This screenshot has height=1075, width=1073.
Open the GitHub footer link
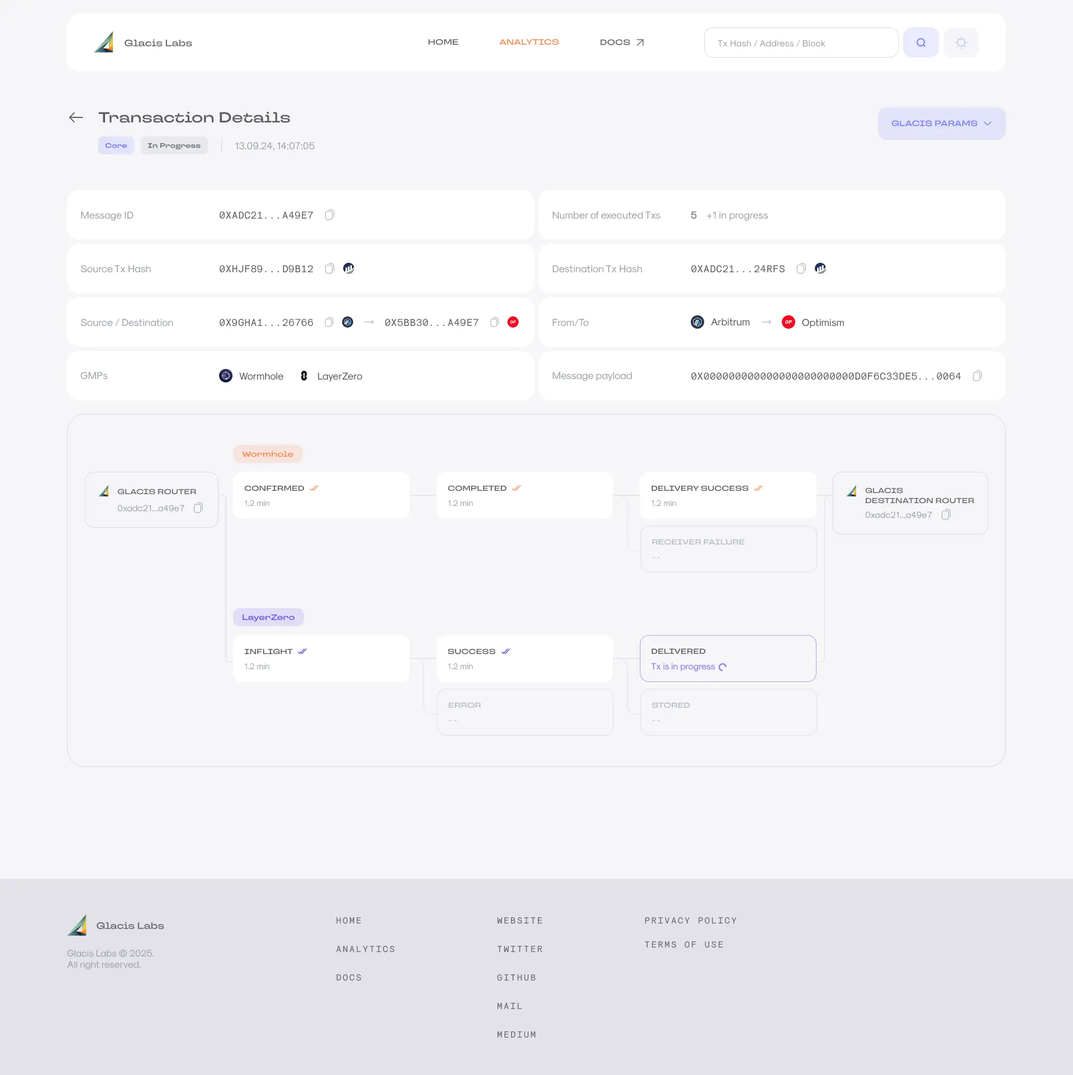(x=516, y=978)
